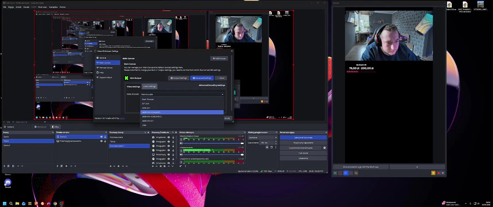Screen dimensions: 493x207
Task: Remove vertical scene in Pionowy Sceny
Action: (114, 166)
